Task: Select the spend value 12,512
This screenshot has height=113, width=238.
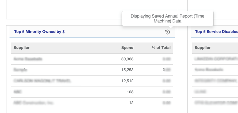Action: (127, 81)
